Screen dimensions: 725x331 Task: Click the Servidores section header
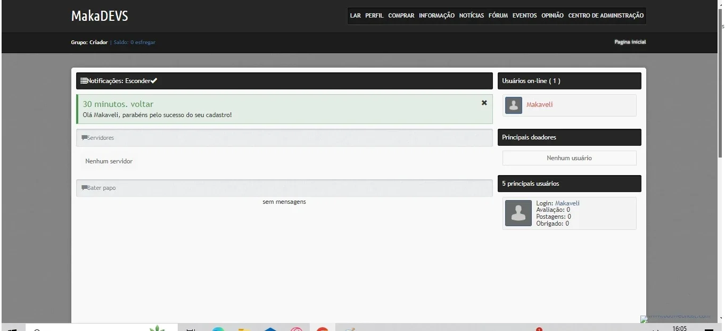(x=284, y=138)
